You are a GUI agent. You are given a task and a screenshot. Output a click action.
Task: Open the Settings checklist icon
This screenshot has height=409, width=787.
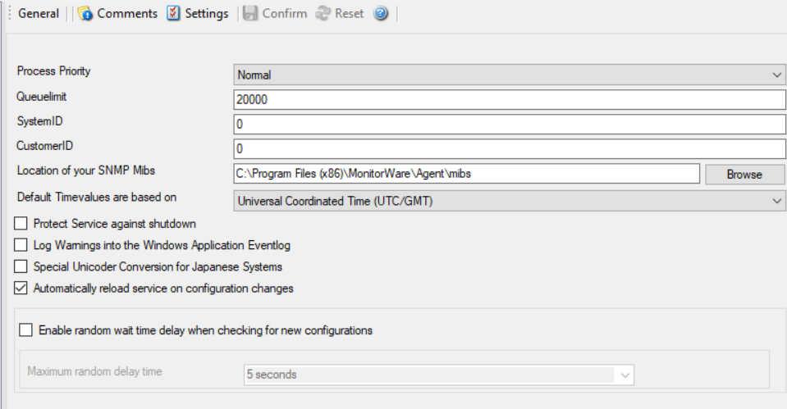coord(173,14)
